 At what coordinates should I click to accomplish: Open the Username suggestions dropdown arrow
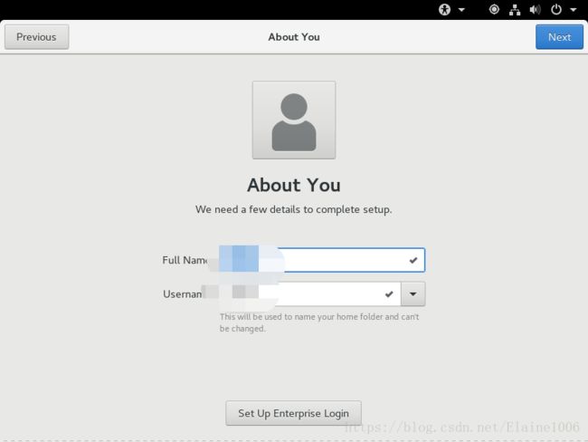tap(413, 293)
